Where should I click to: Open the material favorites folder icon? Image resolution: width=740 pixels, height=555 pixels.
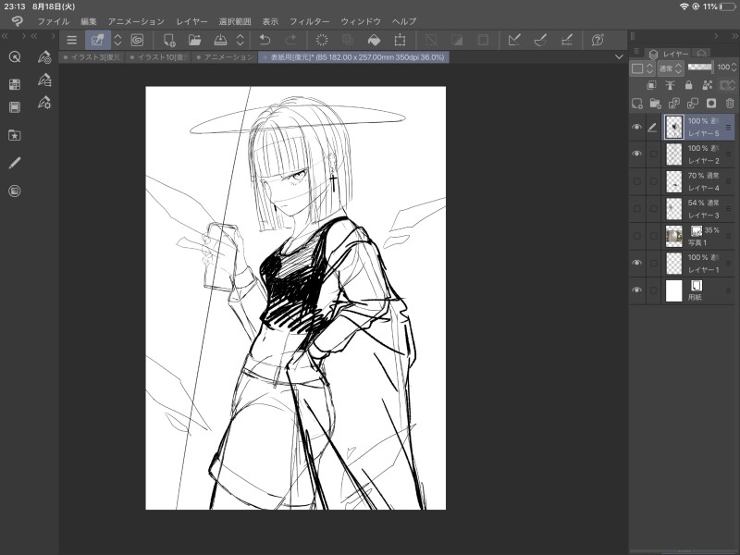click(15, 135)
